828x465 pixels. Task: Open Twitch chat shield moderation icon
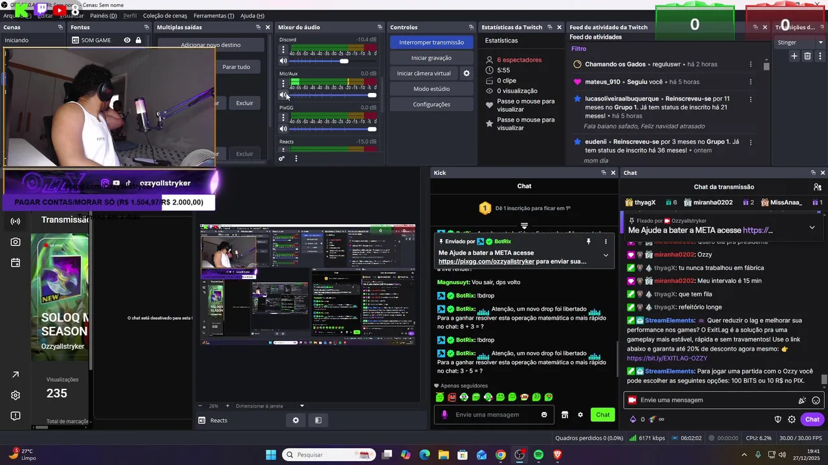[778, 419]
